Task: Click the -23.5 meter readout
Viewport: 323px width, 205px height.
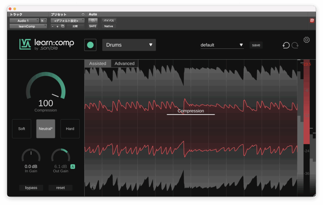Action: [307, 64]
